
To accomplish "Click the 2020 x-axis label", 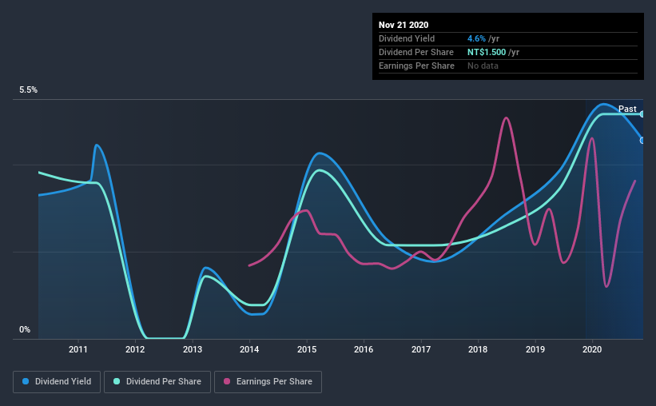I will pos(592,349).
